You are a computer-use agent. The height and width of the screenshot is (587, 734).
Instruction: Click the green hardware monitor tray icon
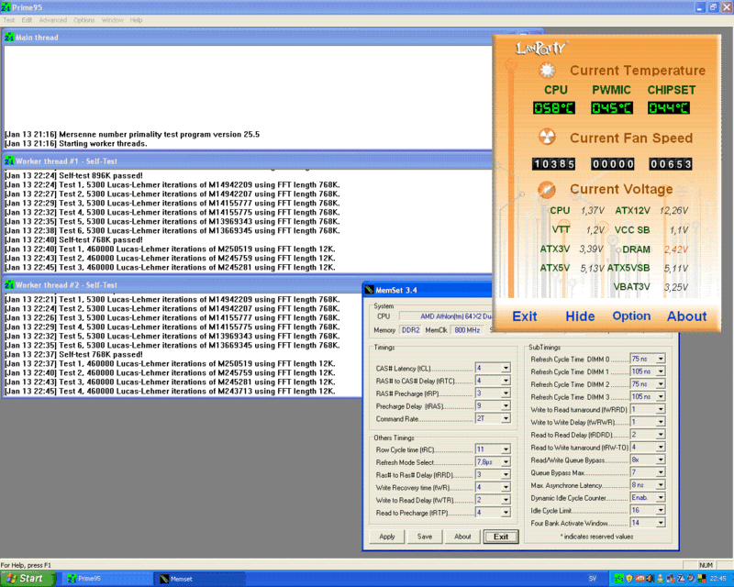point(618,579)
